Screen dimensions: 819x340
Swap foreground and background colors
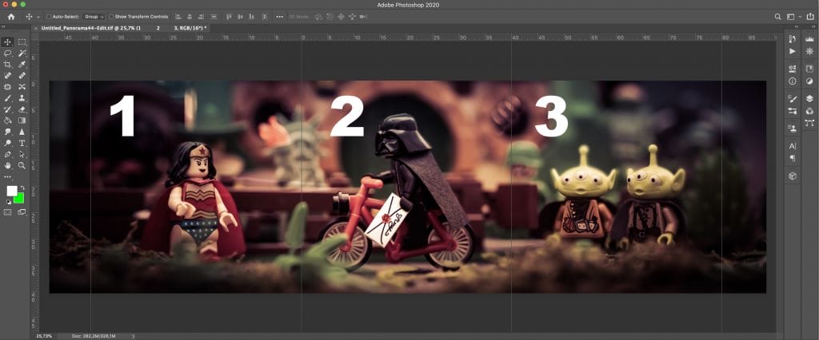coord(22,188)
